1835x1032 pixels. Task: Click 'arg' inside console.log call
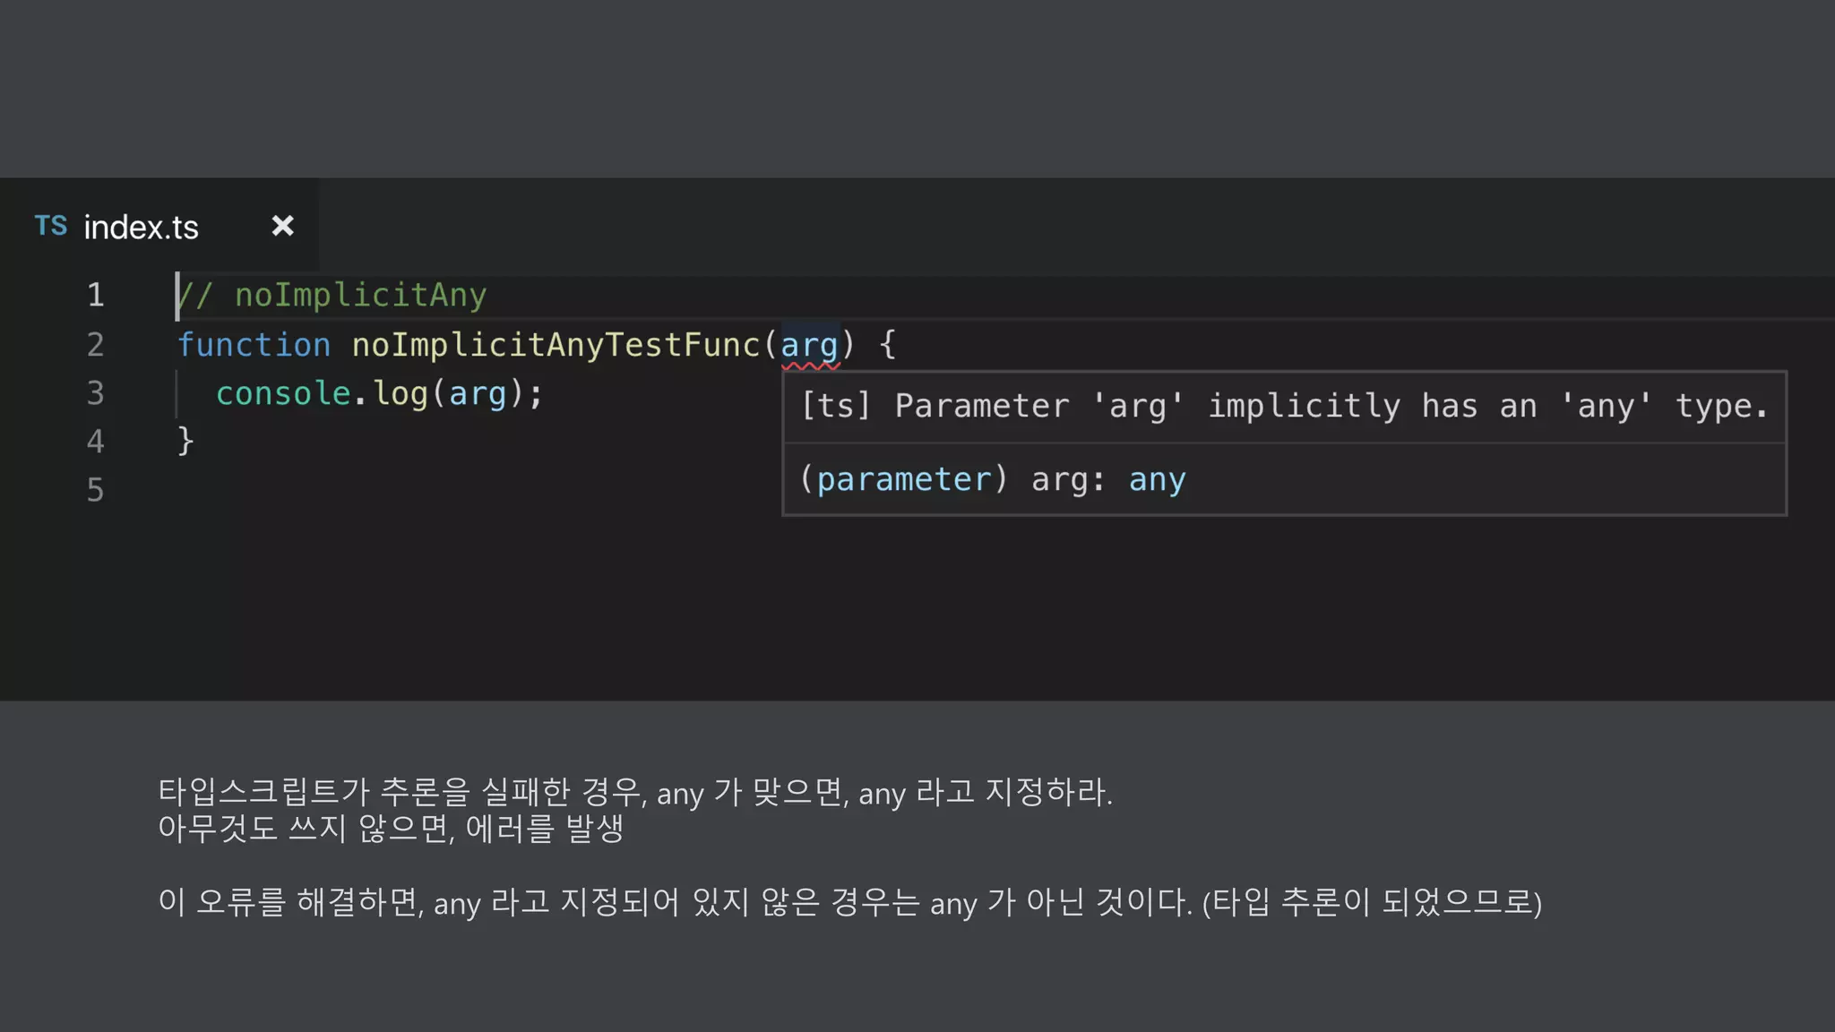pyautogui.click(x=478, y=395)
